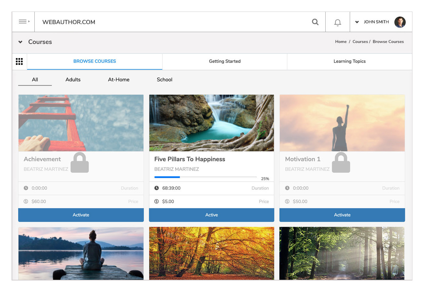Click the dollar price icon for Five Pillars

(157, 202)
